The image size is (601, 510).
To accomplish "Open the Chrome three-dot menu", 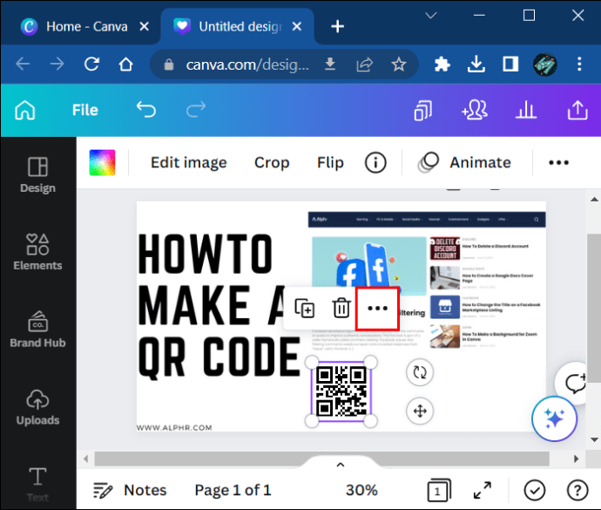I will pyautogui.click(x=579, y=65).
